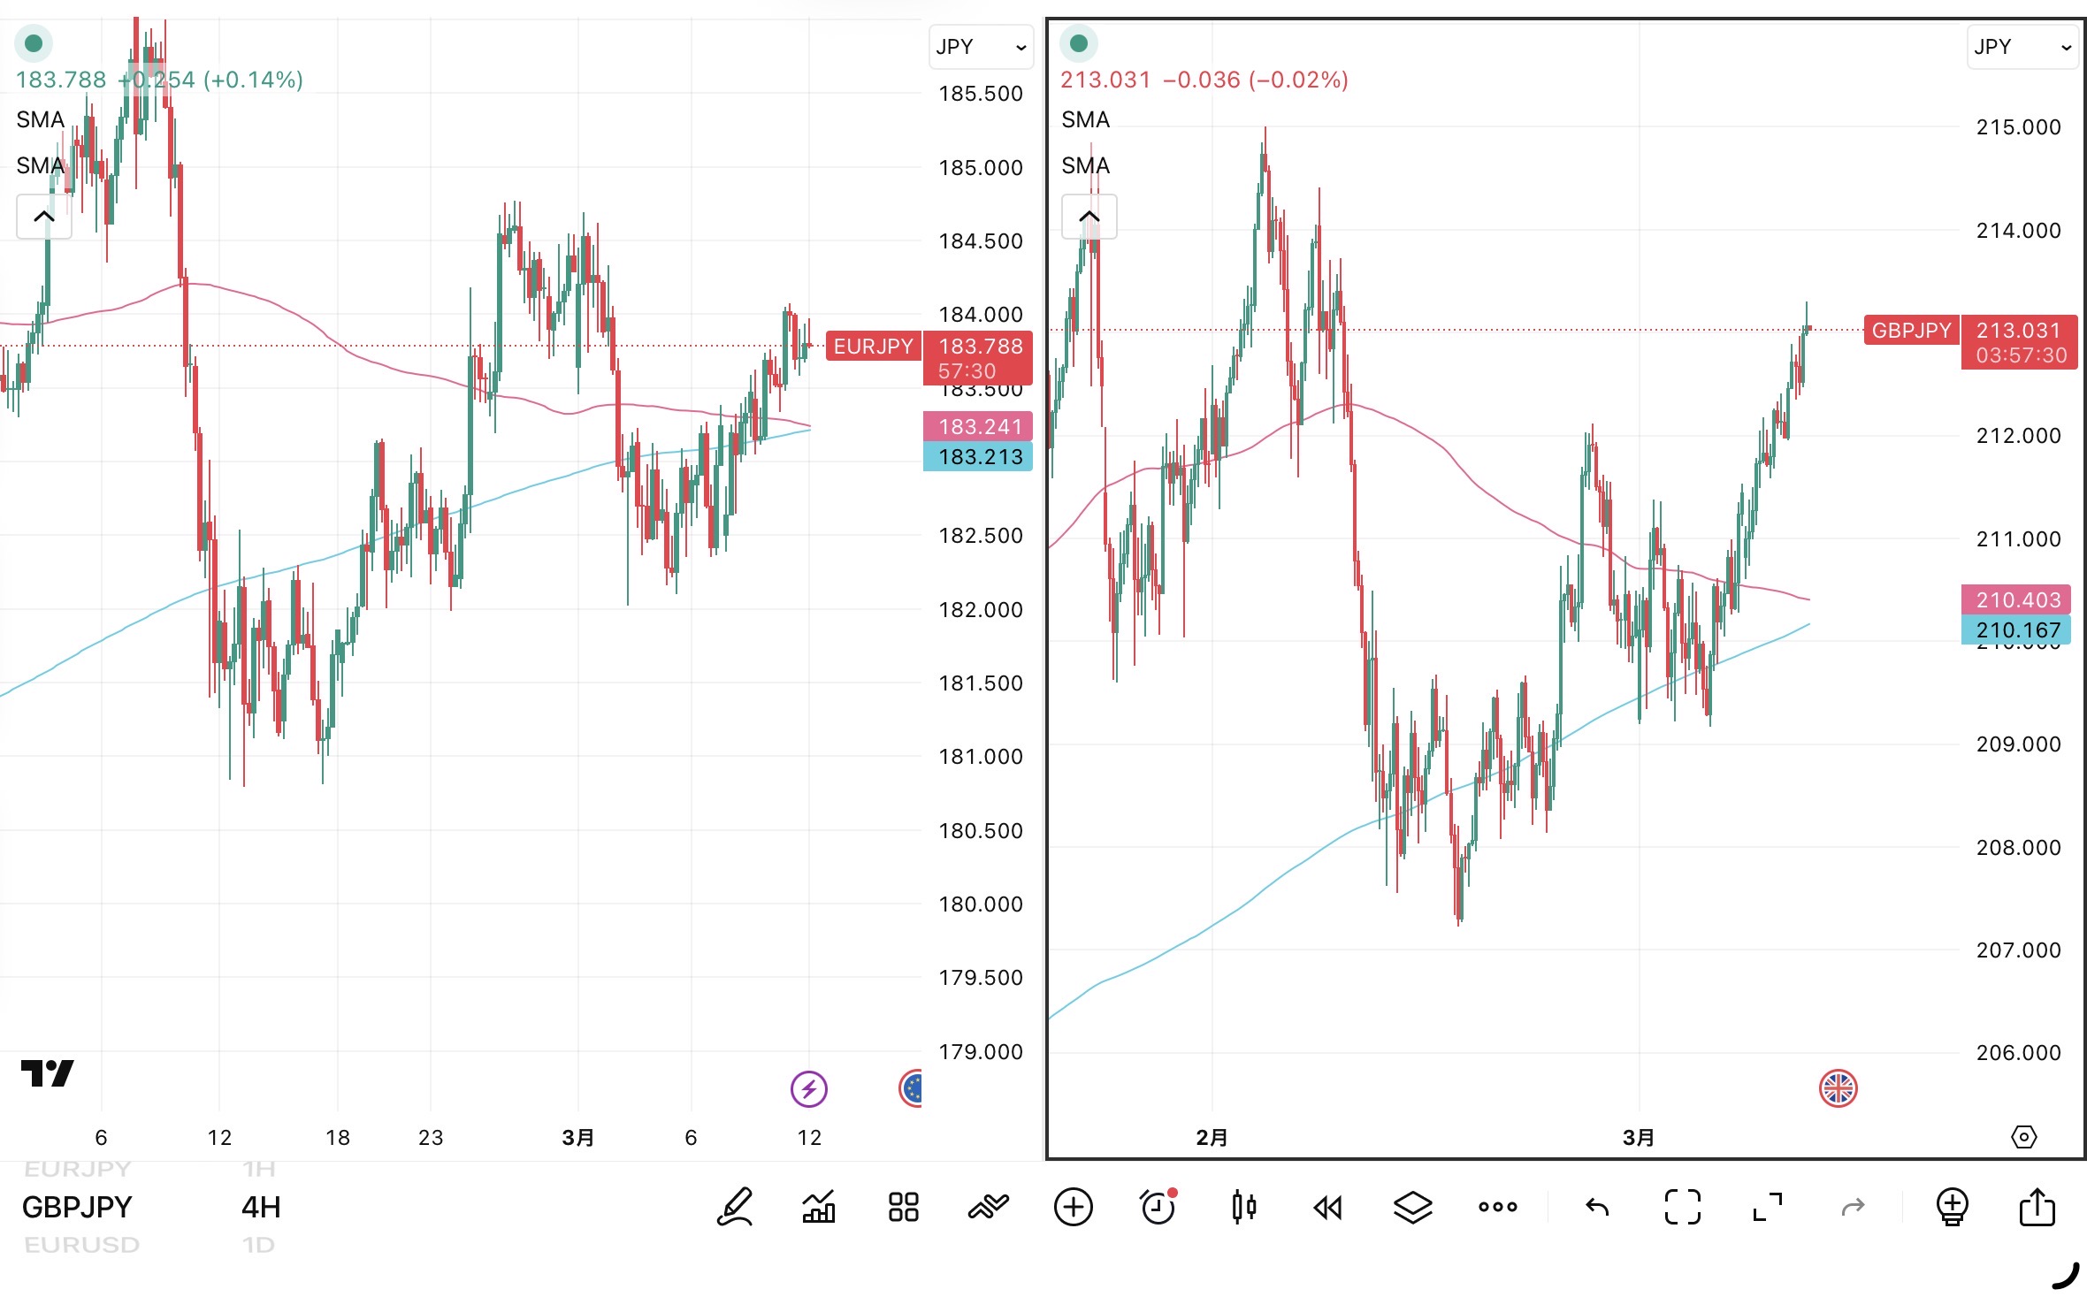
Task: Click the pink 210.403 SMA price label
Action: [x=2017, y=600]
